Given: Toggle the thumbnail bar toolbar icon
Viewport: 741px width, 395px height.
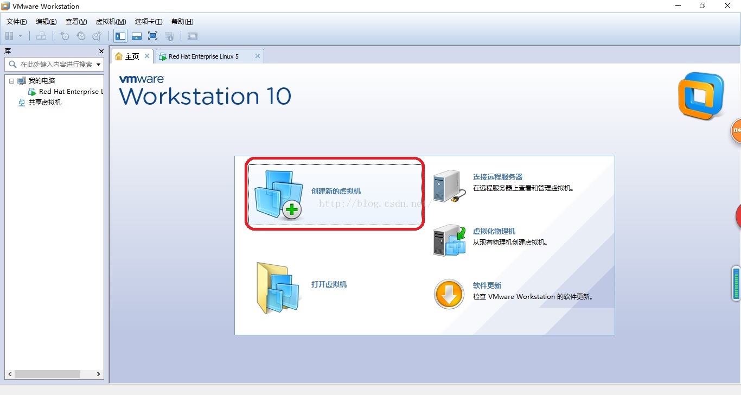Looking at the screenshot, I should click(137, 36).
